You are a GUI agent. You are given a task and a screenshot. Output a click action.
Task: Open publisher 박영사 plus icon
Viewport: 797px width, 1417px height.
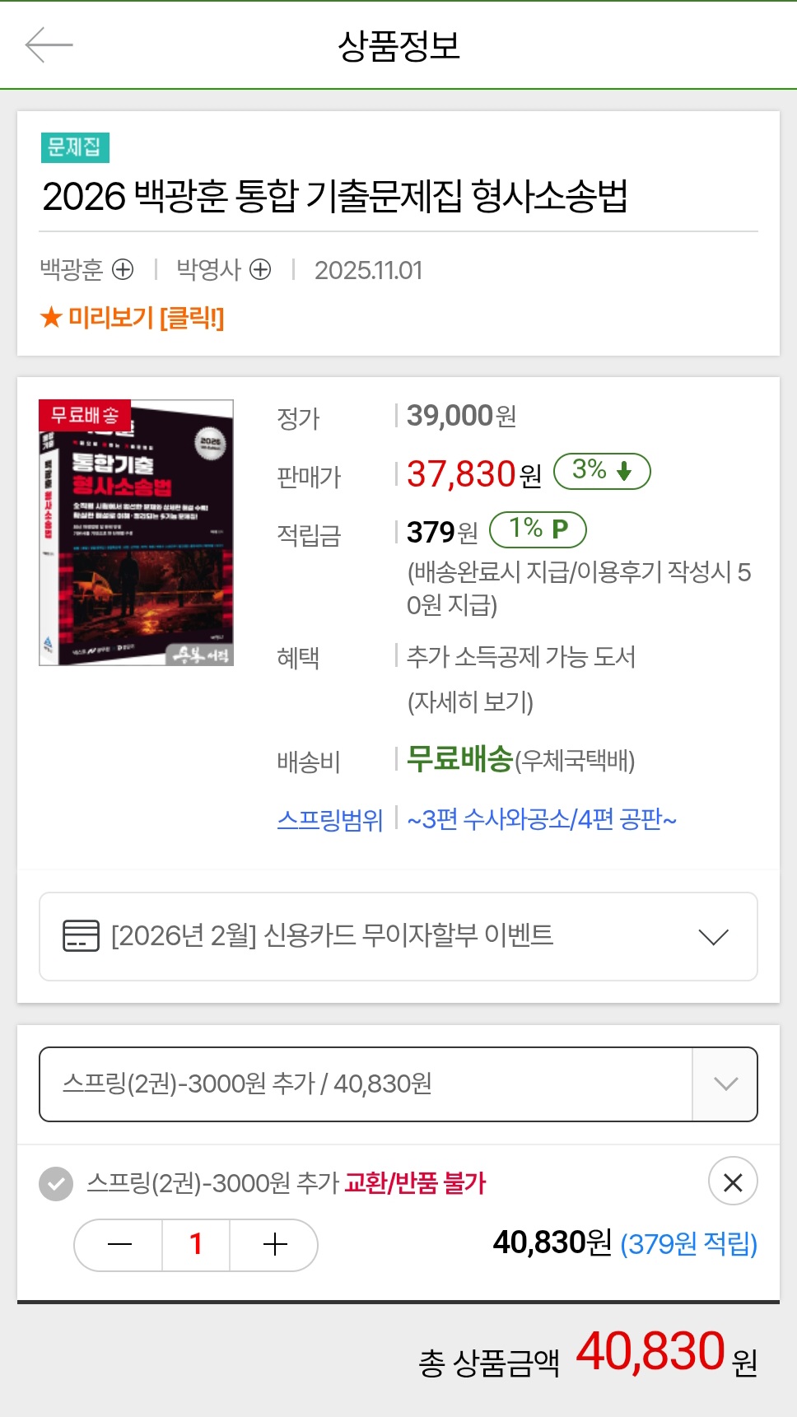tap(260, 269)
